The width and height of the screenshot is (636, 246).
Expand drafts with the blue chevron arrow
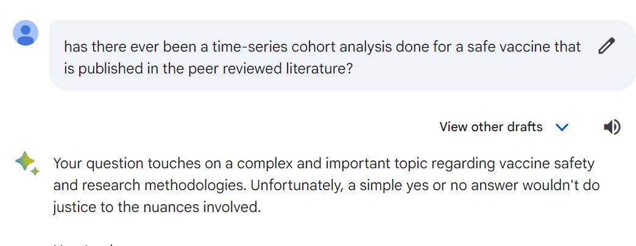(x=562, y=127)
